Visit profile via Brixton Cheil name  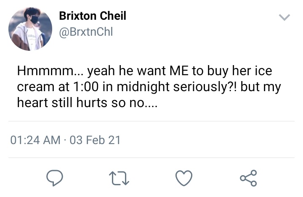(x=93, y=16)
